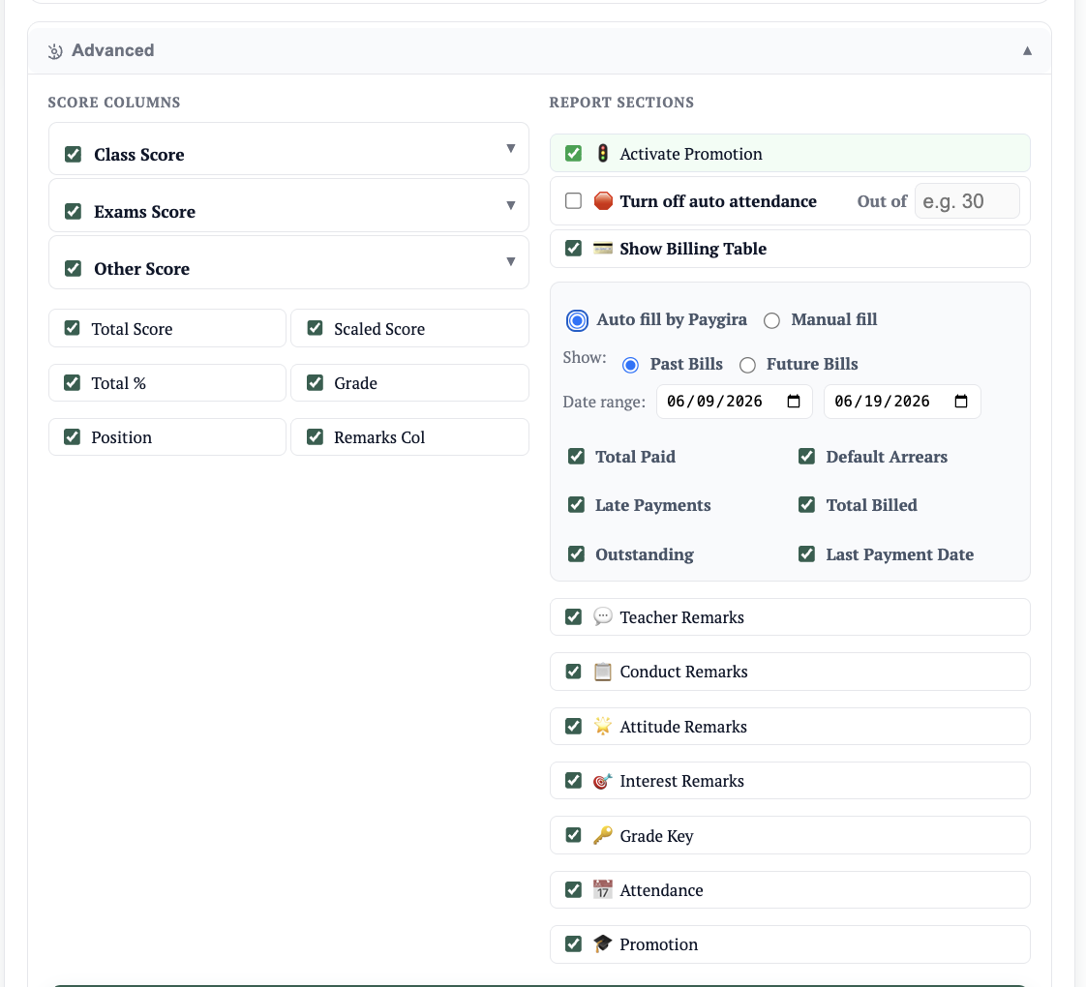Click the speech bubble icon for Teacher Remarks
The image size is (1086, 987).
[x=603, y=616]
